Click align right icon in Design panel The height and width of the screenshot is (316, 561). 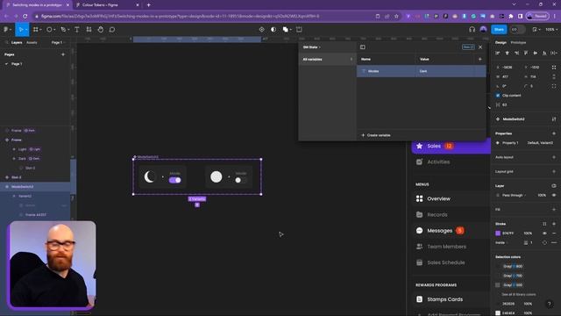(516, 53)
